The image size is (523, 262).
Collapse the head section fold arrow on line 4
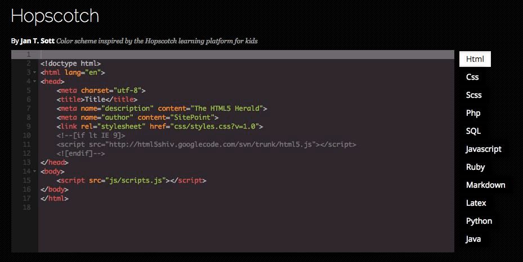[x=34, y=82]
